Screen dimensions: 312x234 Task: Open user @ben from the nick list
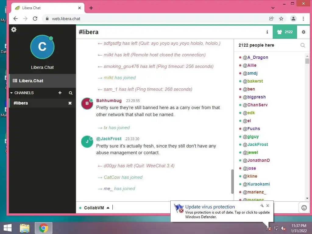[249, 89]
